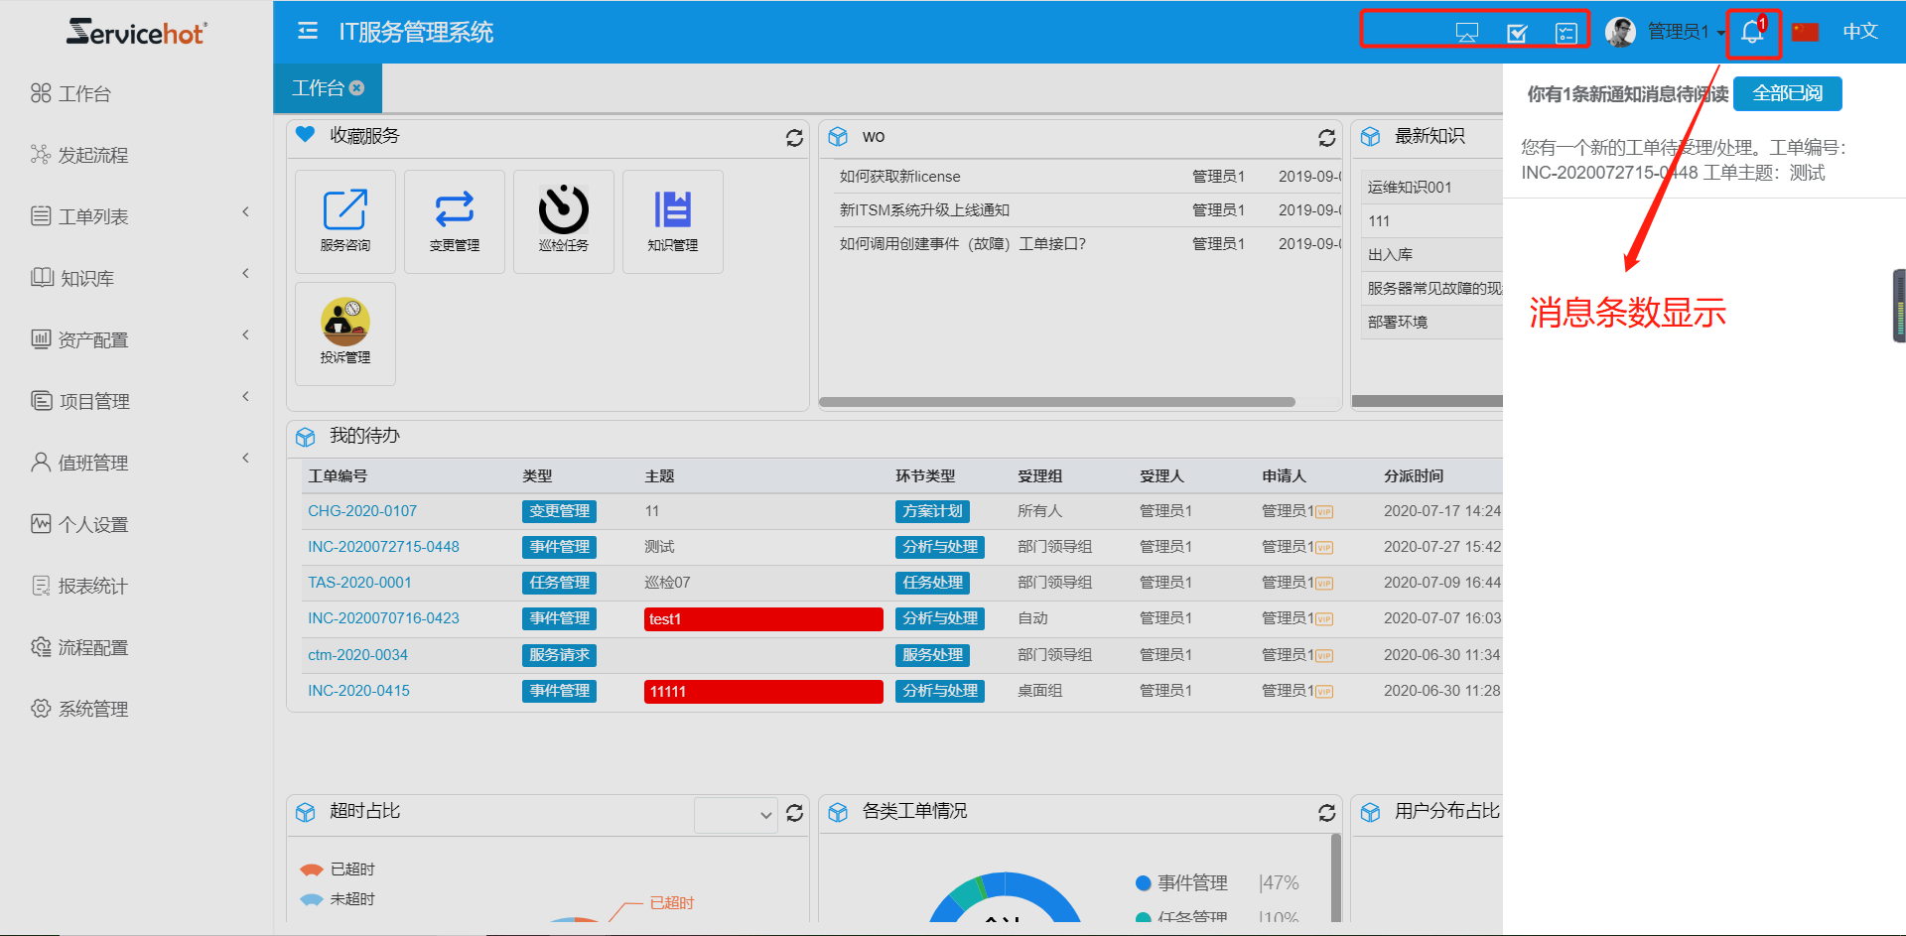
Task: Launch the 巡检任务 timer icon
Action: tap(563, 220)
